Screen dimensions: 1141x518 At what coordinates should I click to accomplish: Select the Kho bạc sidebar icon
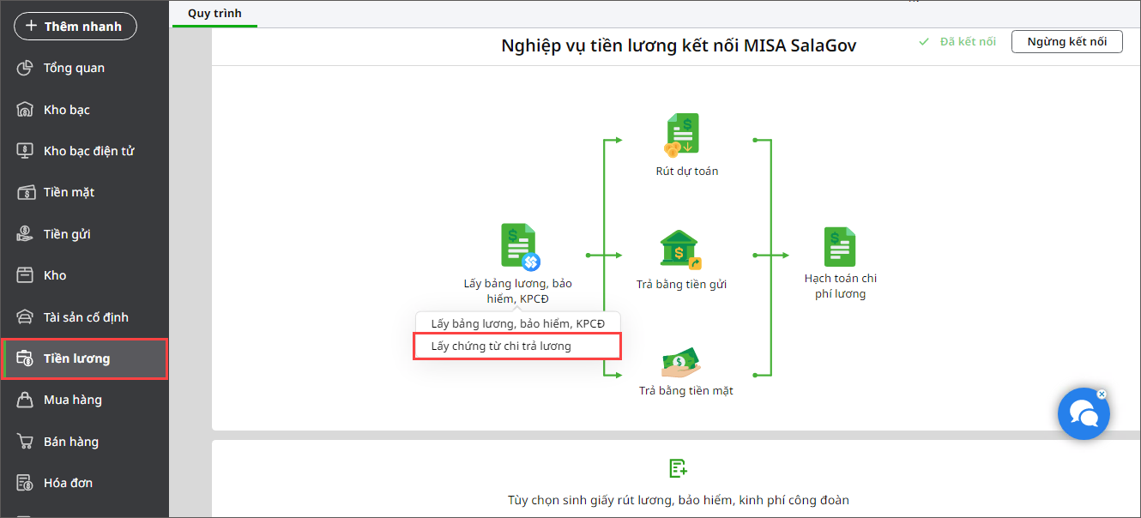26,110
